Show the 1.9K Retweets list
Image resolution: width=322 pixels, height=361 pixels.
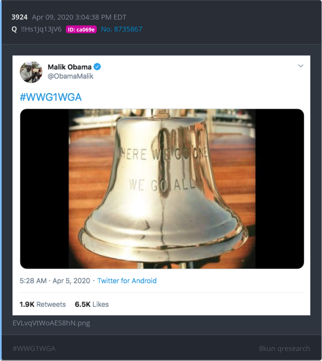[43, 304]
